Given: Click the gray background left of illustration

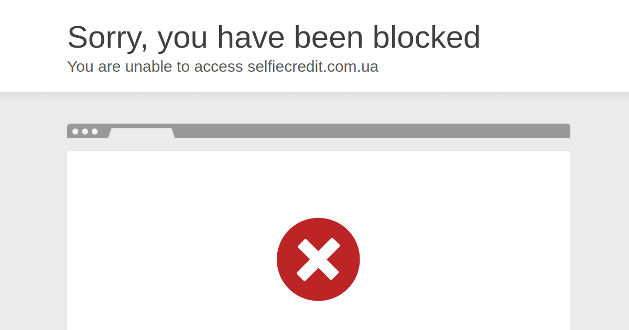Looking at the screenshot, I should 34,220.
